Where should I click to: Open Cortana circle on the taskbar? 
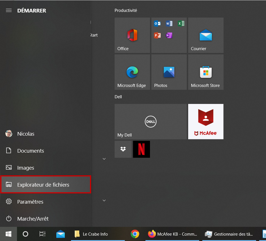(x=25, y=234)
